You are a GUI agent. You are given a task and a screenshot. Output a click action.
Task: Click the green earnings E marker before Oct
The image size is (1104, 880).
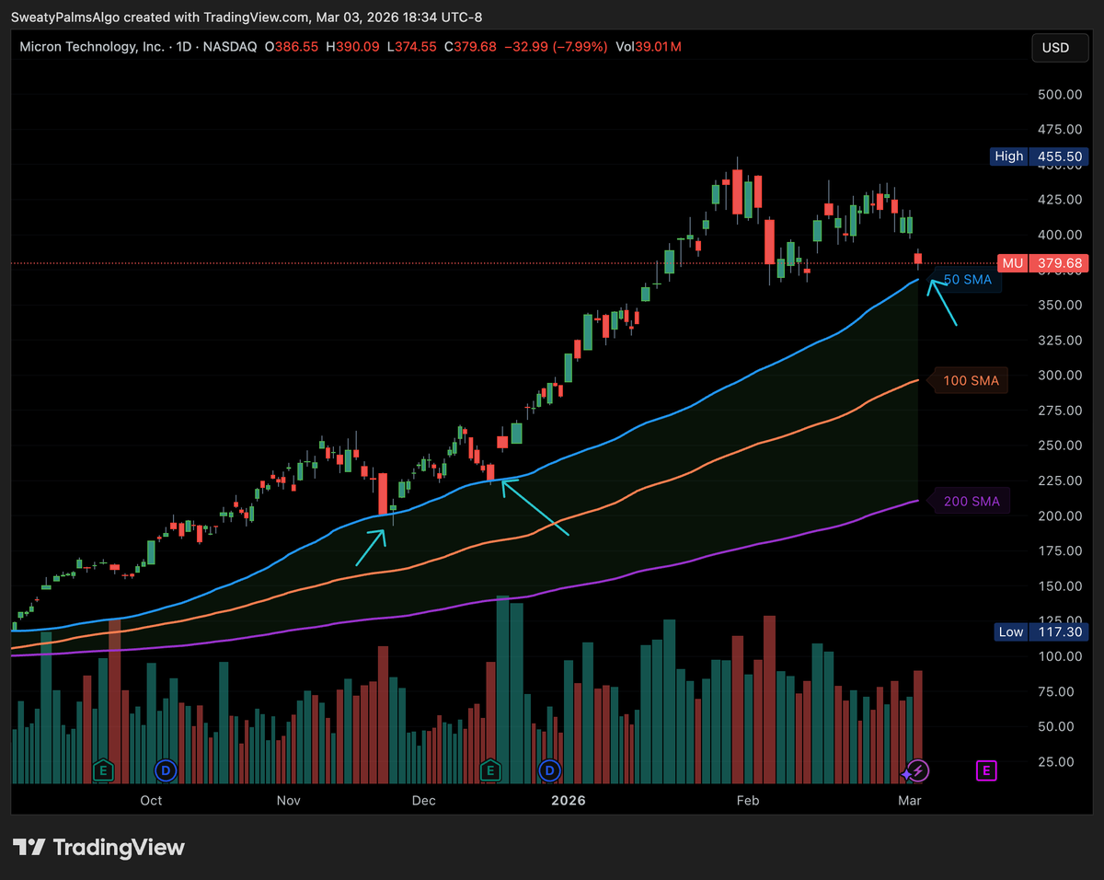coord(104,770)
